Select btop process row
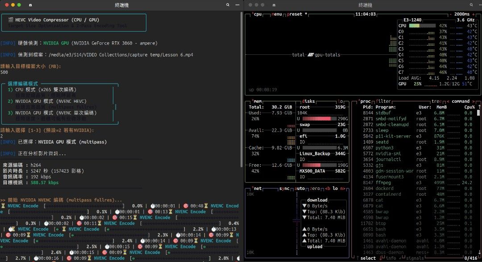 (x=419, y=223)
